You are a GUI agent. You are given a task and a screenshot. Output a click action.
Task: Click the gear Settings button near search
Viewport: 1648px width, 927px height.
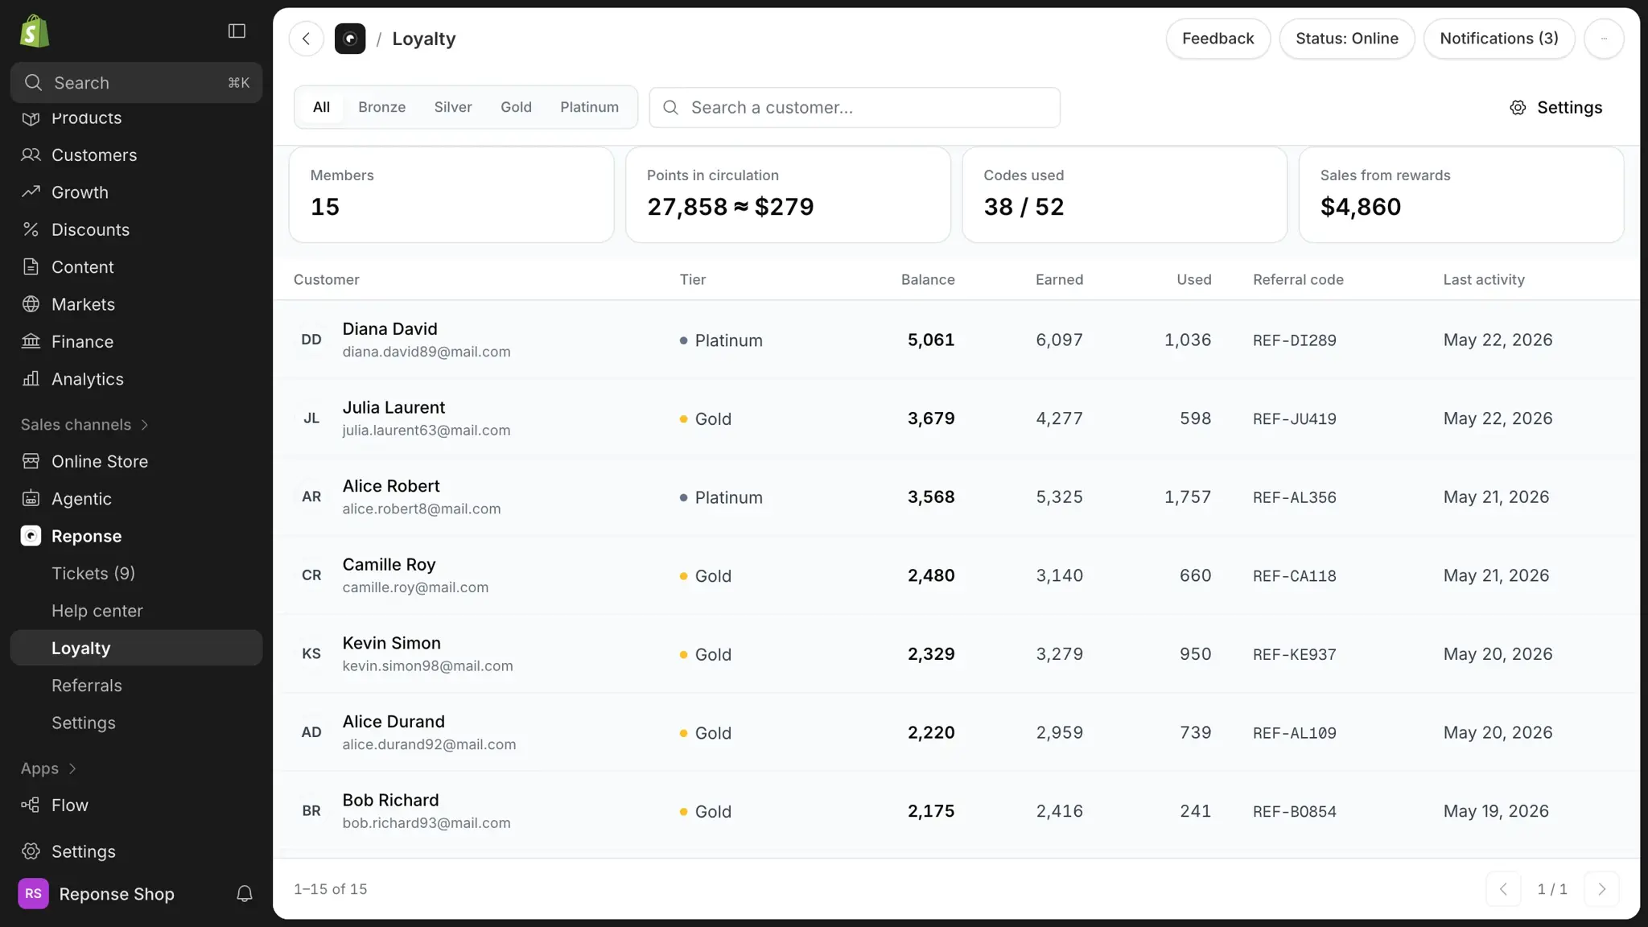1555,108
